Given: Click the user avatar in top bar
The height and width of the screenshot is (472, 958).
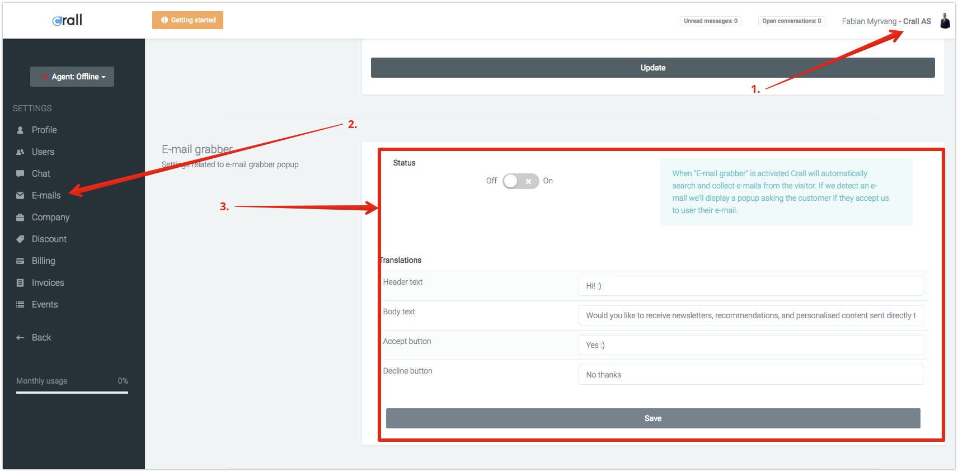Looking at the screenshot, I should point(945,21).
